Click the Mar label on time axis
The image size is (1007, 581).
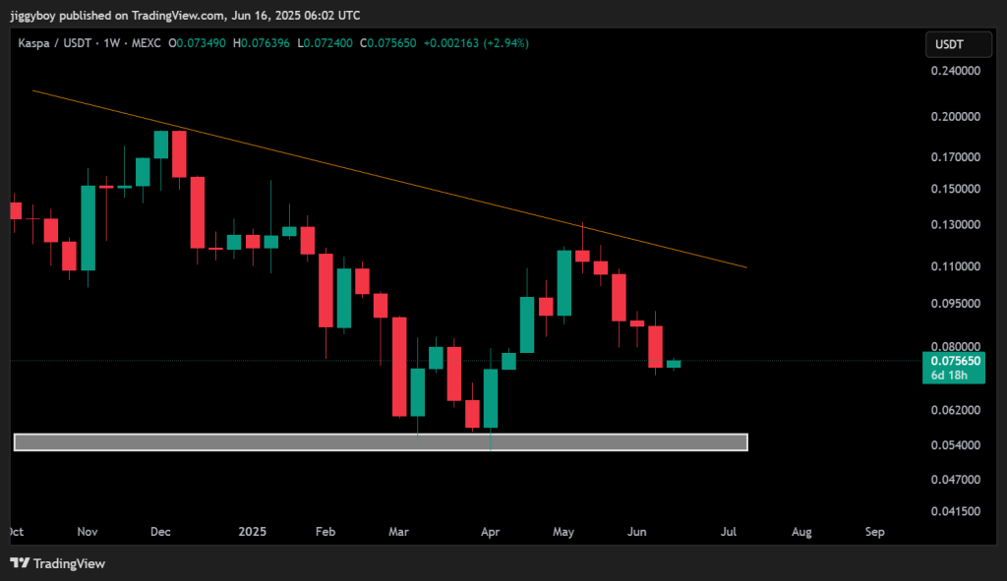point(398,532)
